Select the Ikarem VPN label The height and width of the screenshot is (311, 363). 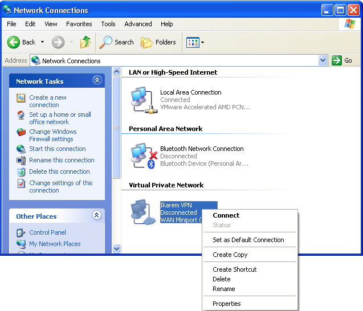tap(176, 205)
